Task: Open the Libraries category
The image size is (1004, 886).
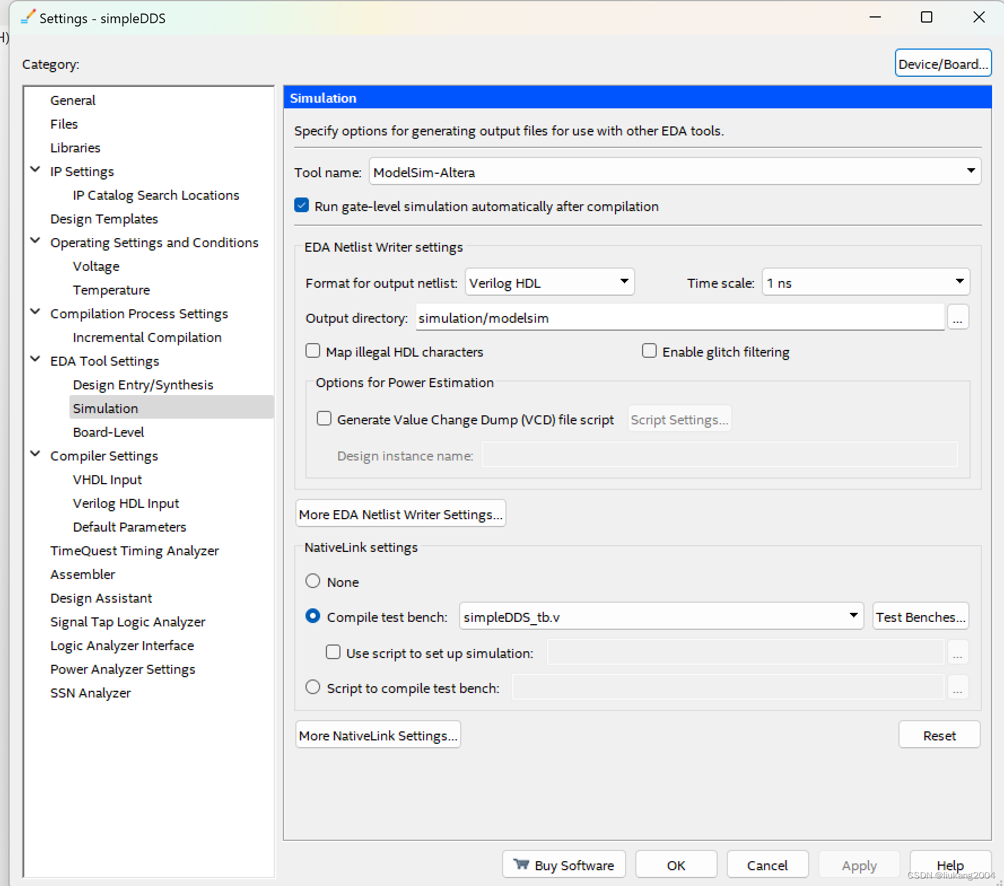Action: [x=75, y=148]
